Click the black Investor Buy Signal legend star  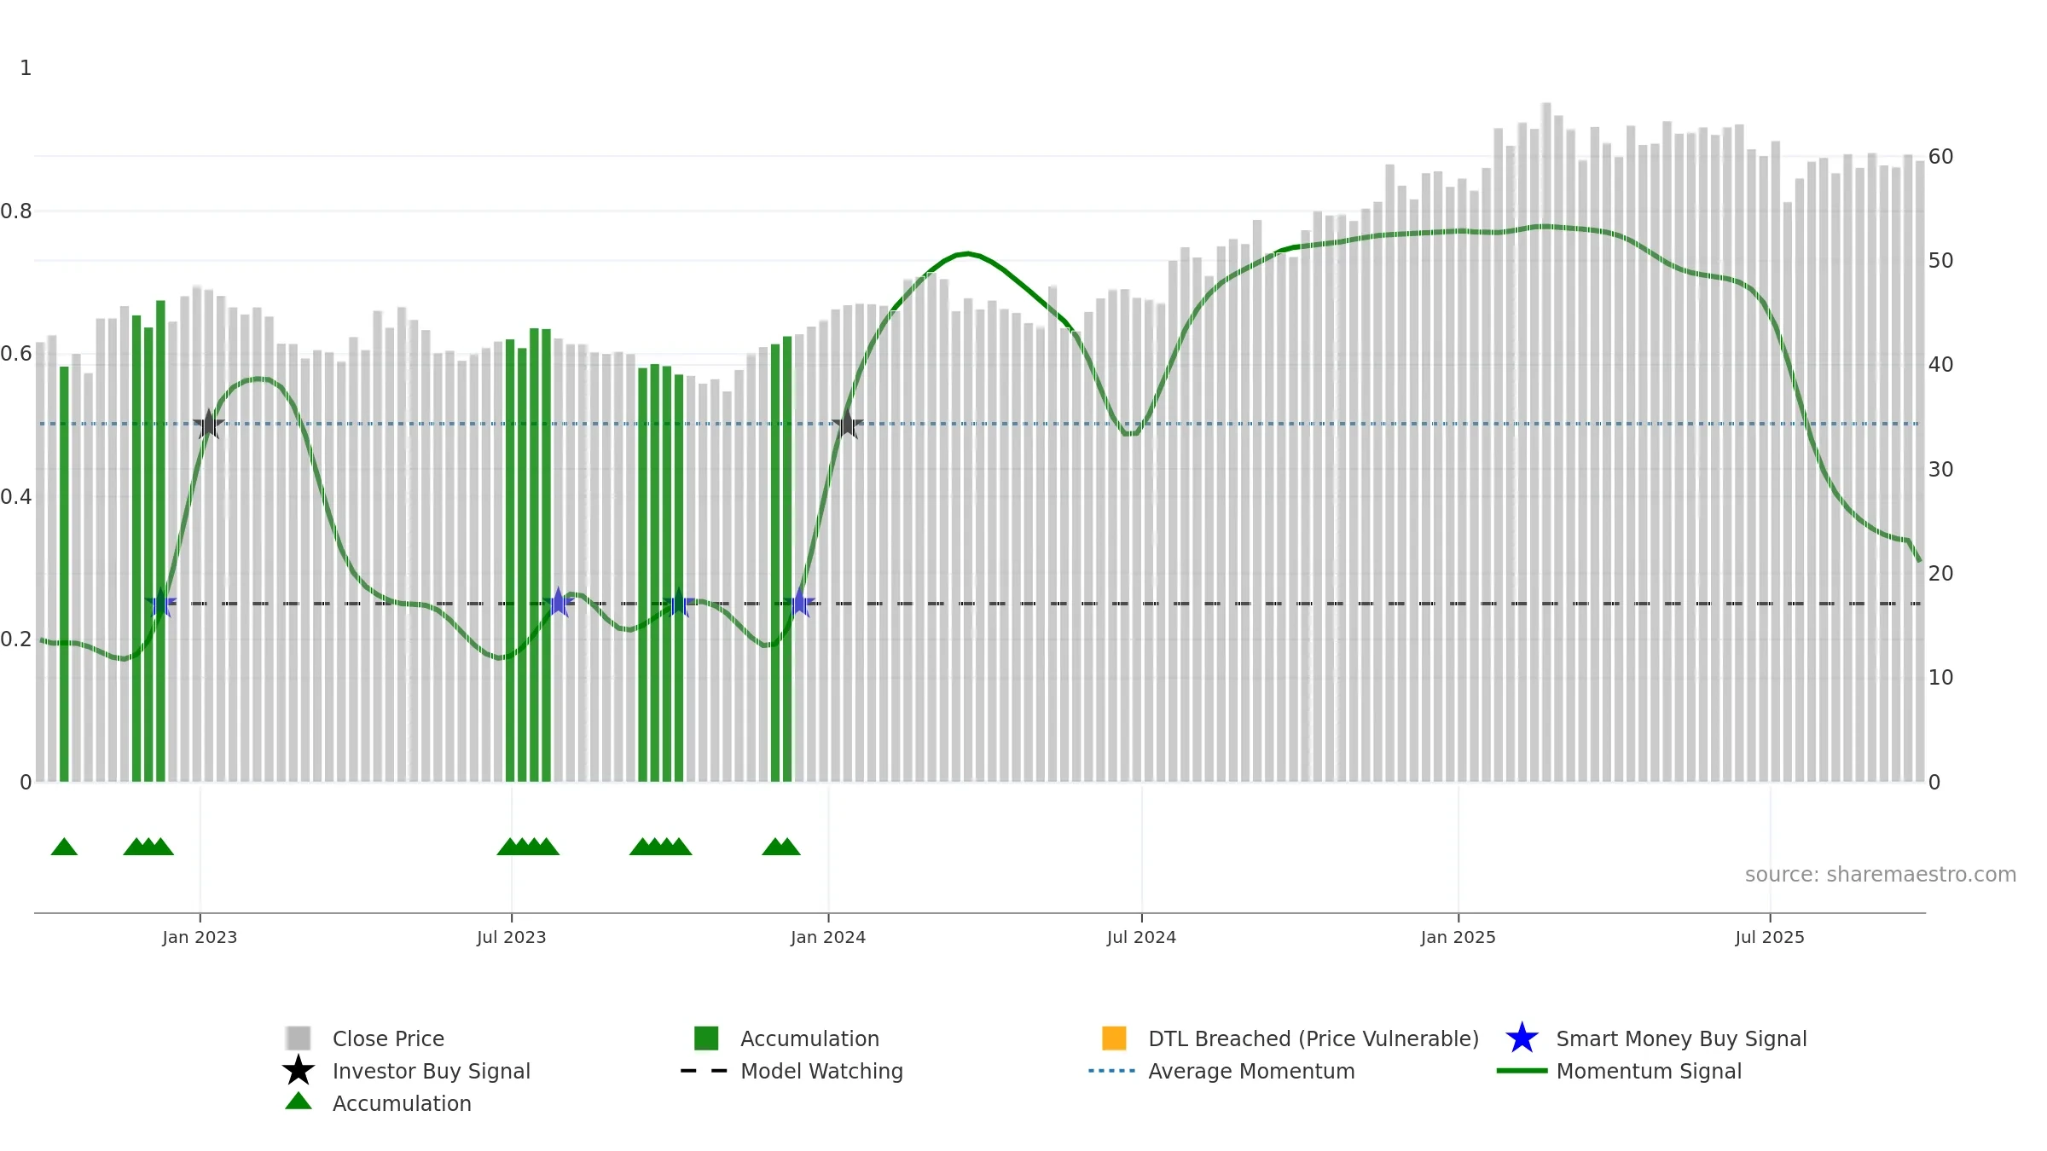pyautogui.click(x=299, y=1071)
